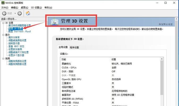Viewport: 179px width, 106px height.
Task: Click 恢复默认设置 link
Action: pos(166,24)
